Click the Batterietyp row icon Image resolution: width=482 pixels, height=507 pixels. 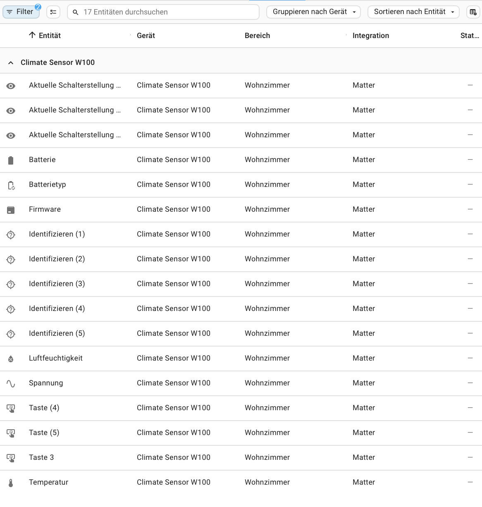point(11,185)
